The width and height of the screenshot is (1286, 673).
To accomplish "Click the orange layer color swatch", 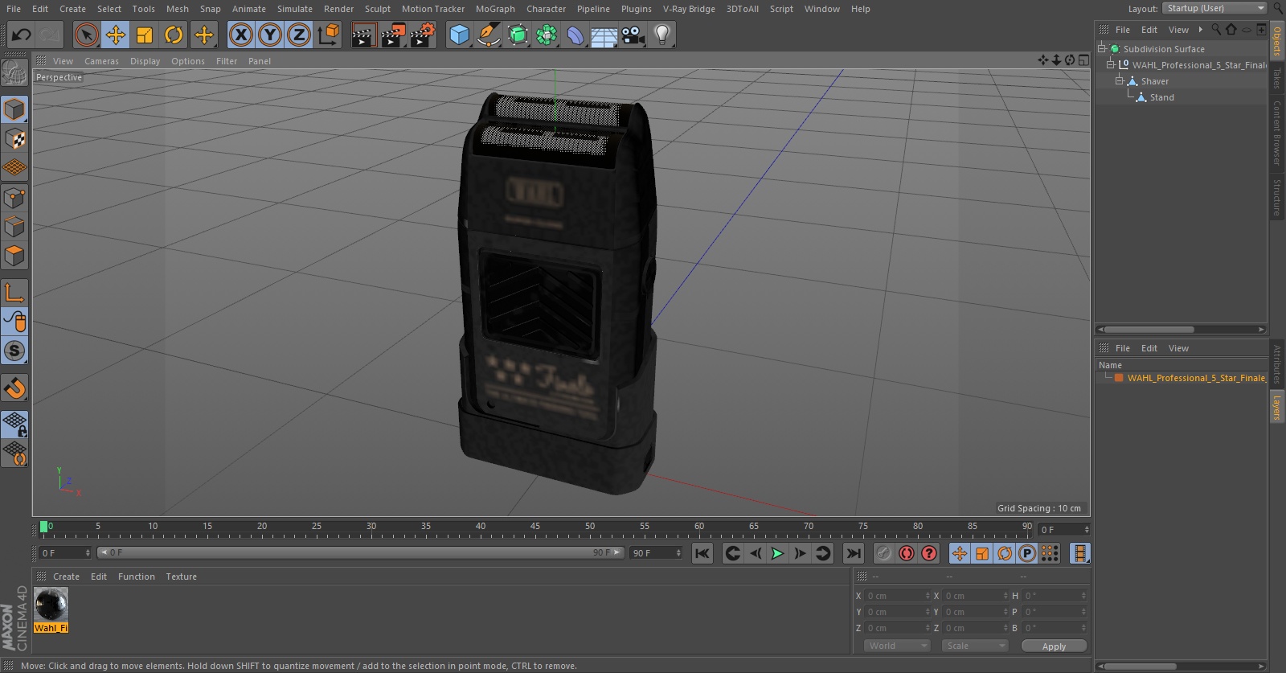I will 1119,378.
